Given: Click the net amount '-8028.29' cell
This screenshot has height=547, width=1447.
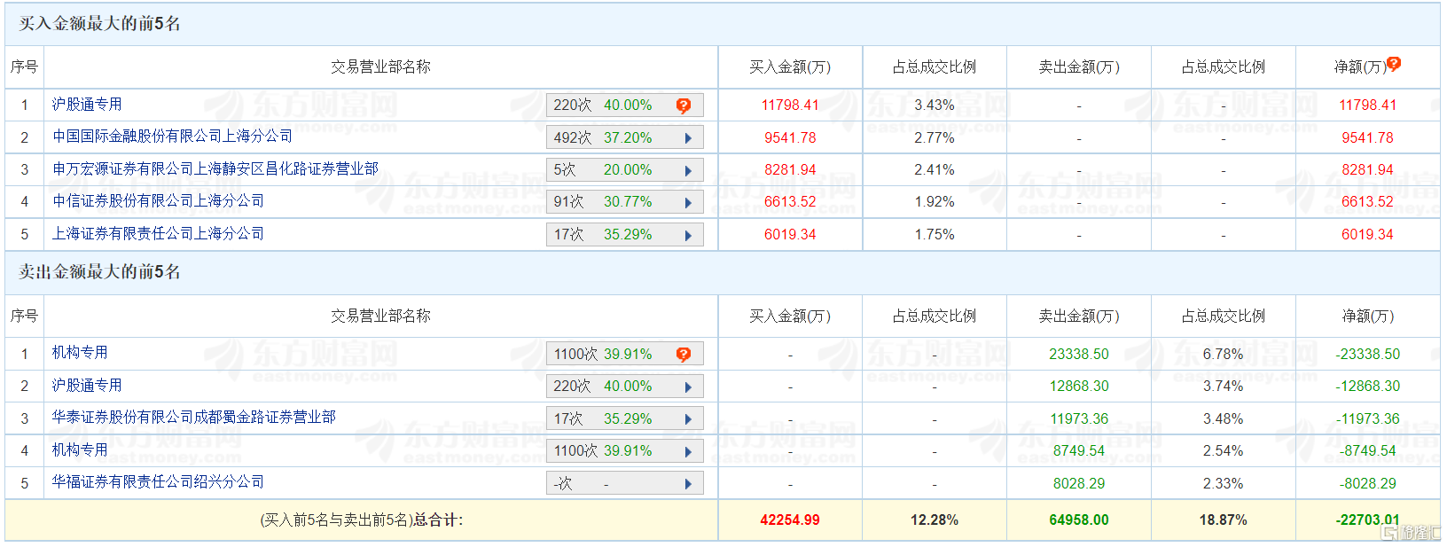Looking at the screenshot, I should tap(1368, 484).
